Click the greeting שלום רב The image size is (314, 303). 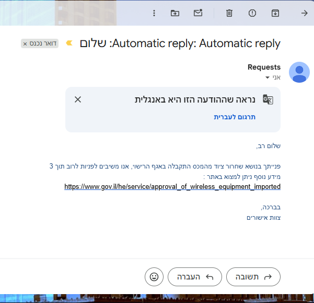coord(268,146)
